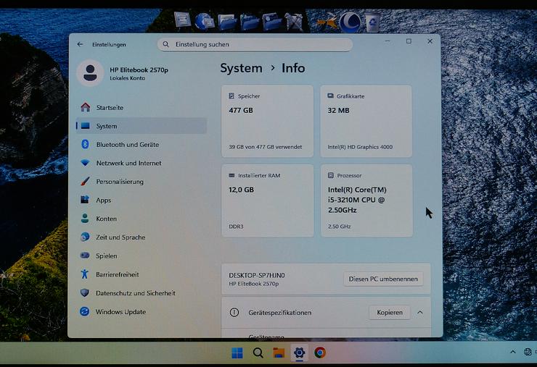
Task: Open Zeit und Sprache settings
Action: click(141, 237)
